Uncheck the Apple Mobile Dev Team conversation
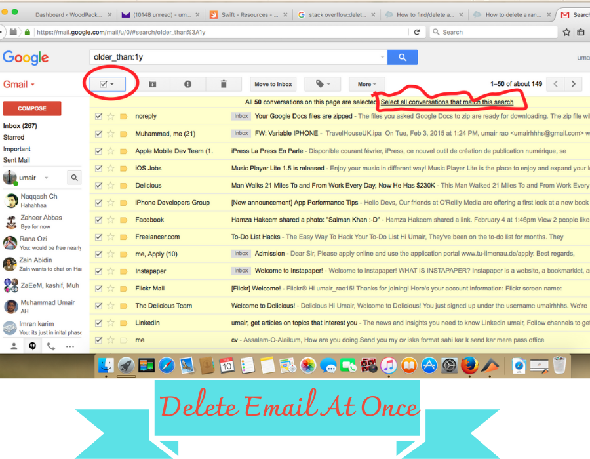 point(98,151)
